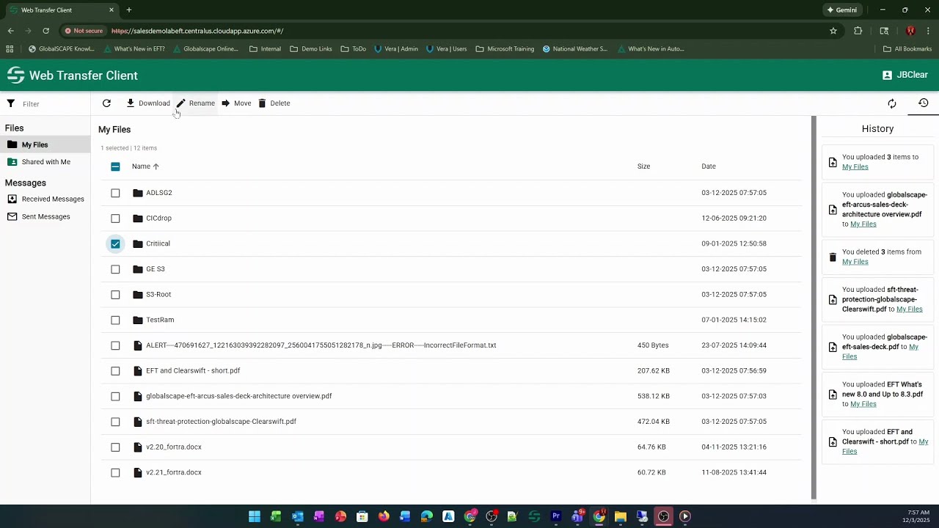Sort by Size column header
Viewport: 939px width, 528px height.
coord(643,166)
